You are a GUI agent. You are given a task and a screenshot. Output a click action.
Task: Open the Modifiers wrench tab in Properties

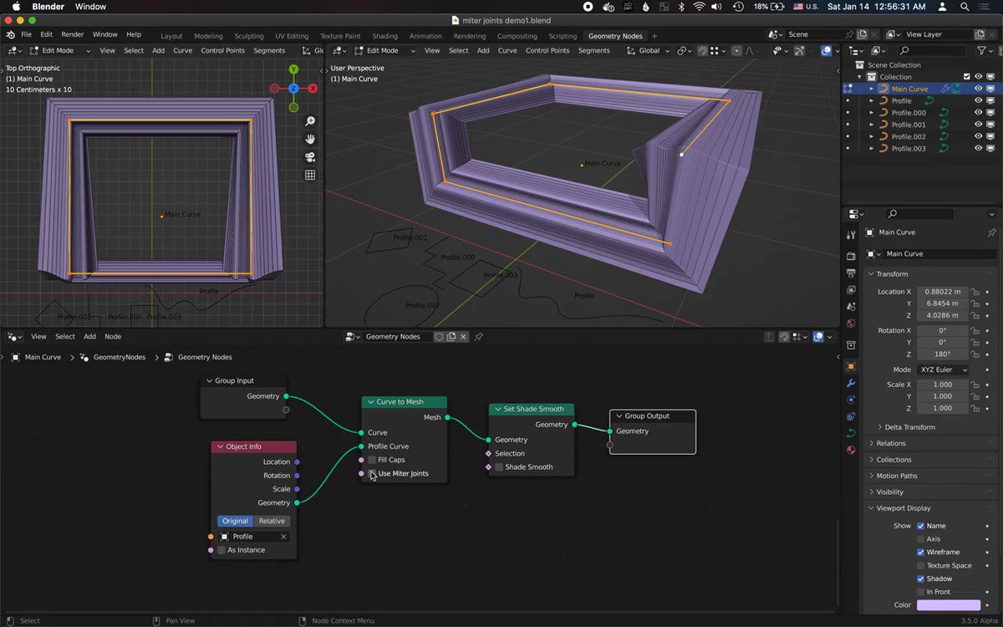[x=851, y=383]
